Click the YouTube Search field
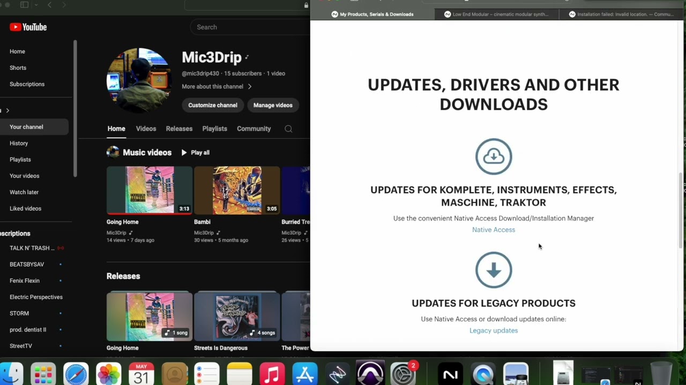The image size is (686, 385). pos(250,27)
